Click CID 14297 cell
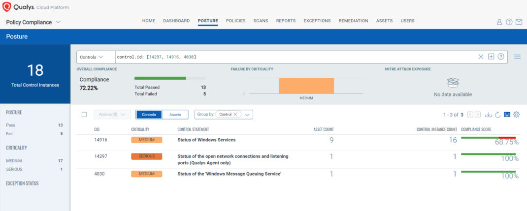This screenshot has width=527, height=211. [100, 156]
